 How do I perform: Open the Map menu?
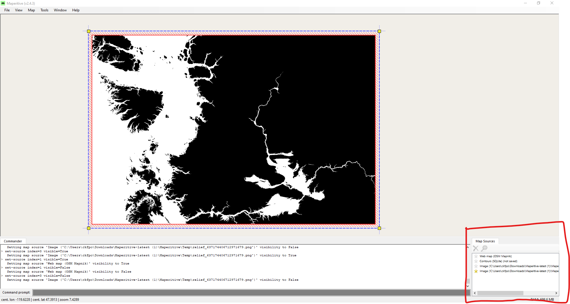pos(31,10)
